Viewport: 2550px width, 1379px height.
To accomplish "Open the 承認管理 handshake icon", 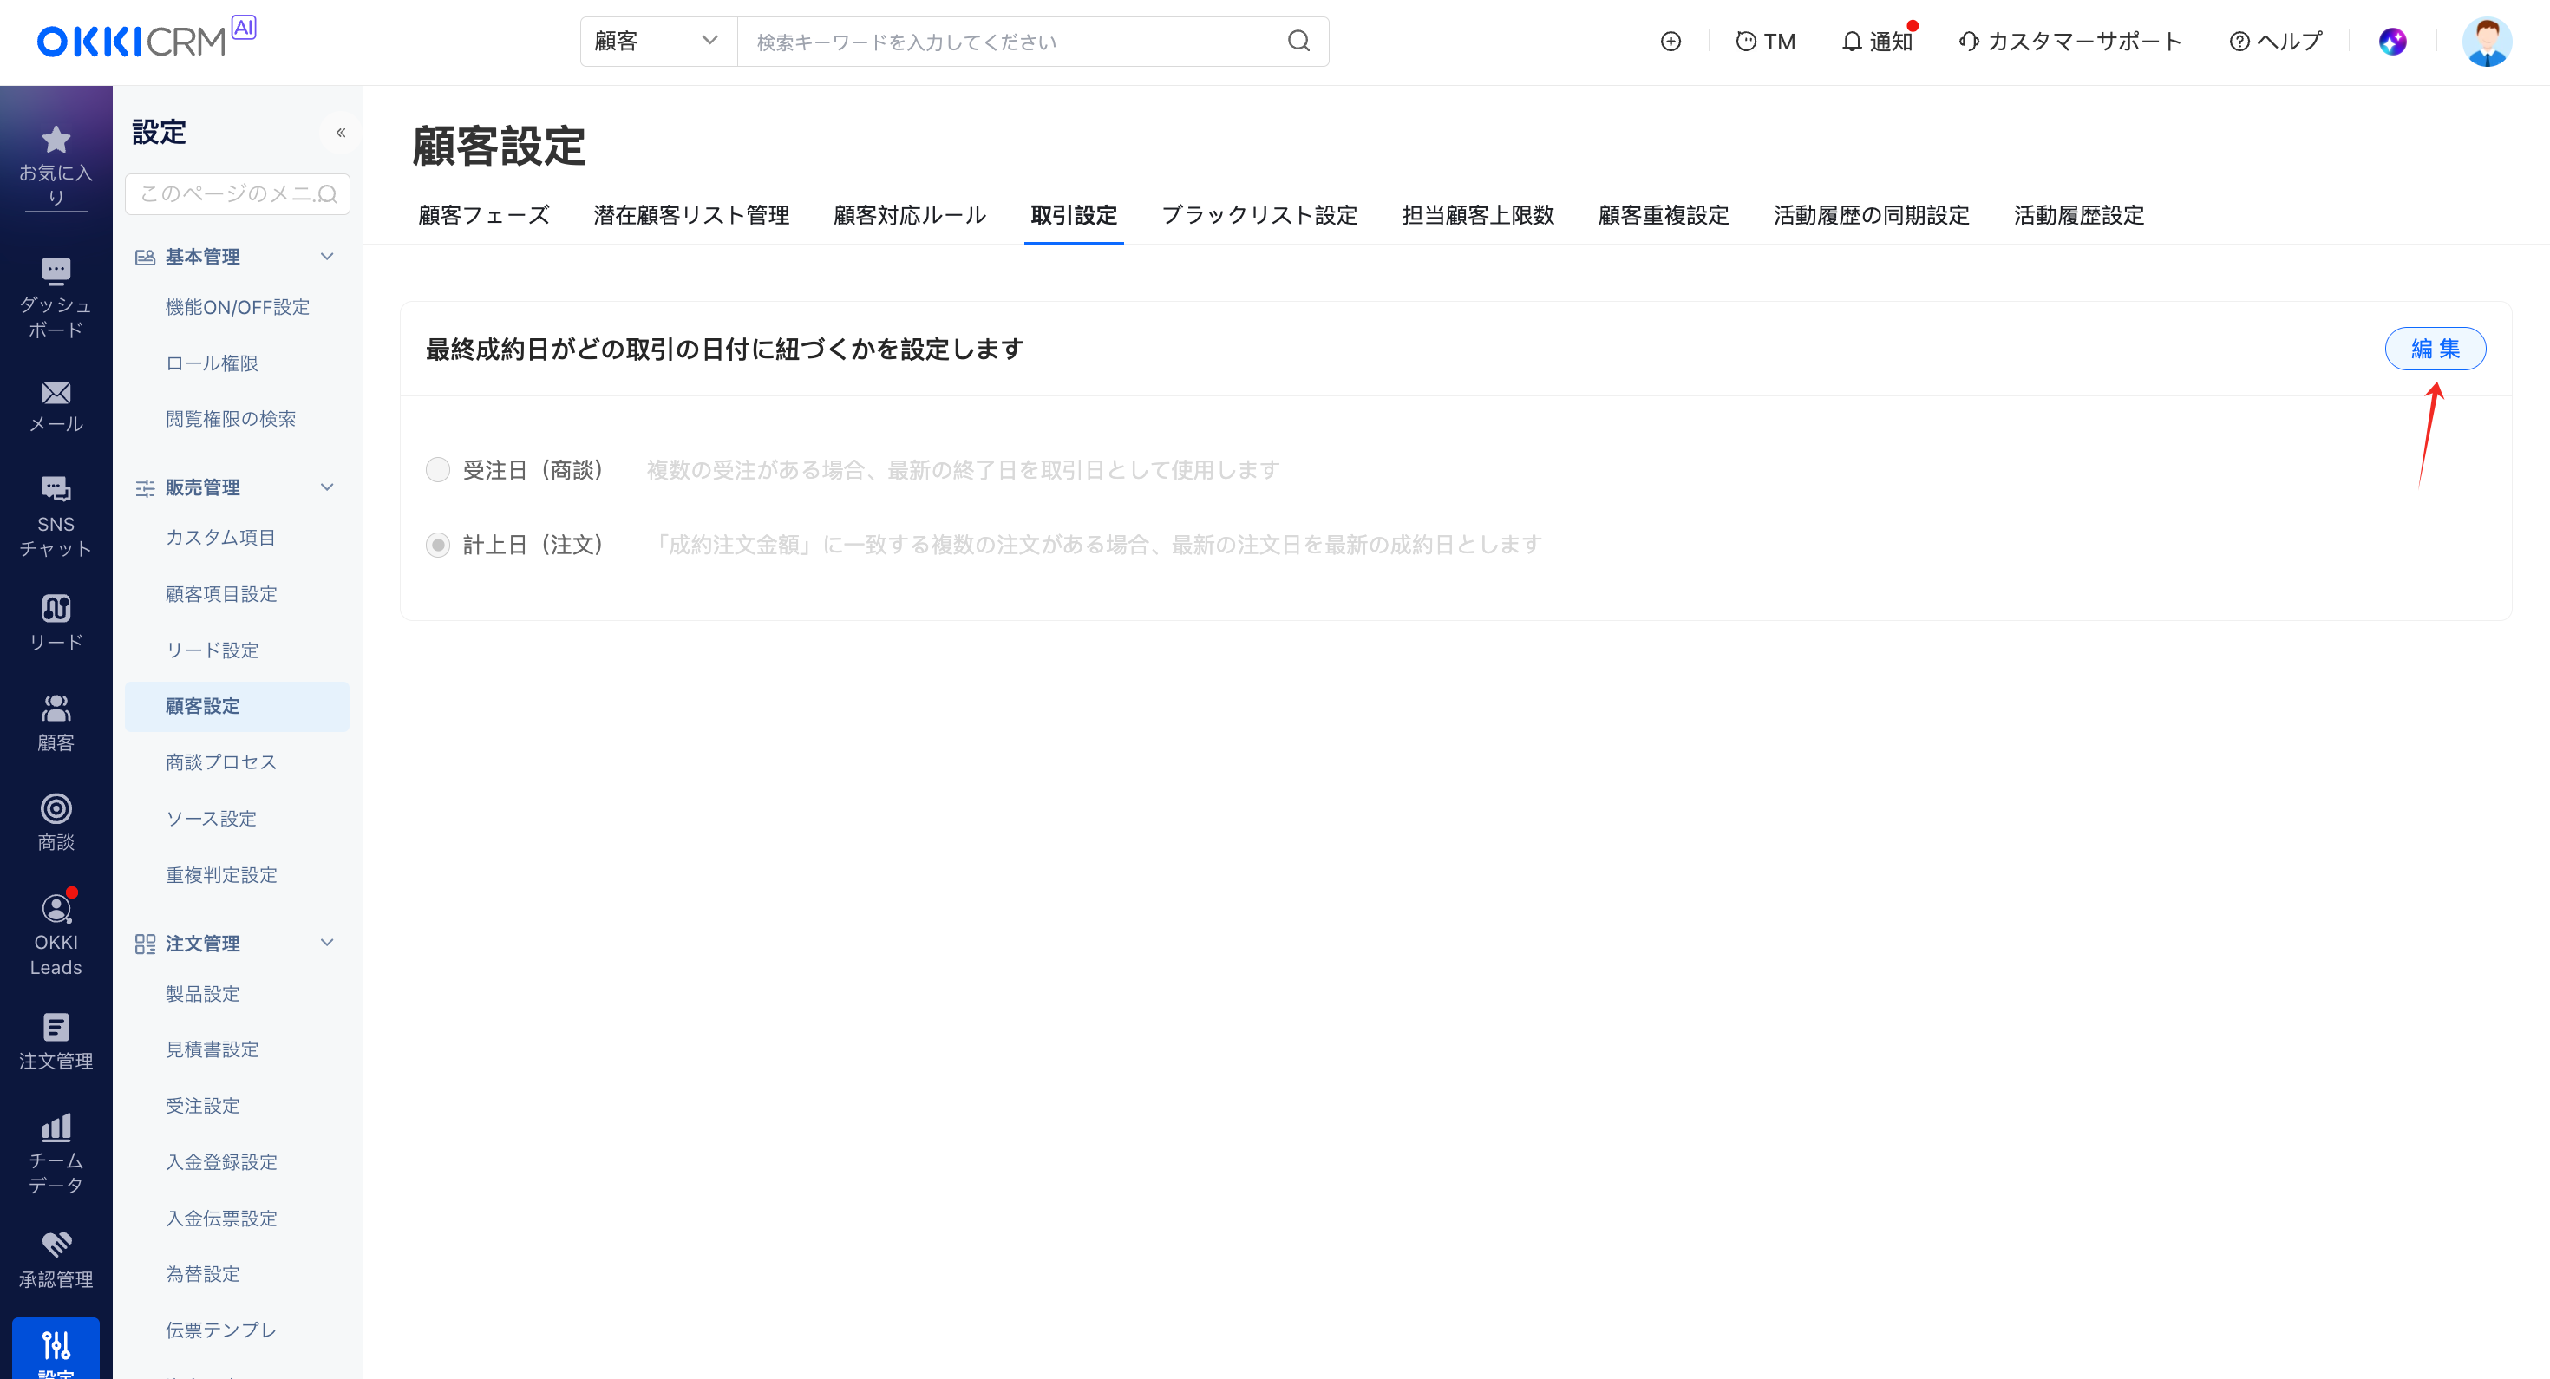I will (56, 1245).
